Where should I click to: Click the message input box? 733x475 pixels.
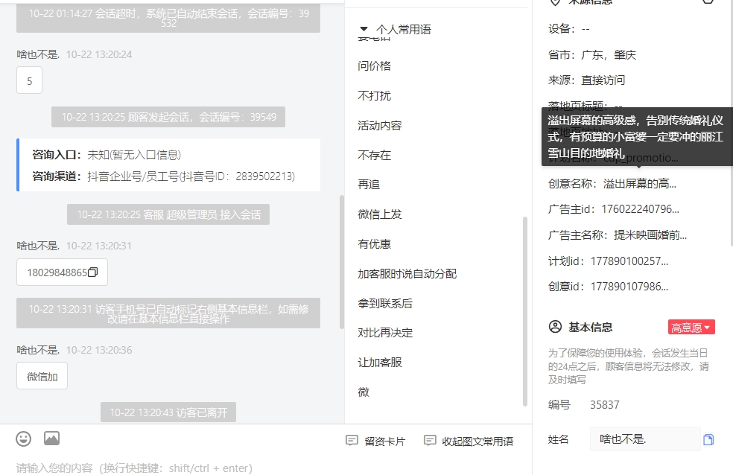click(x=265, y=467)
